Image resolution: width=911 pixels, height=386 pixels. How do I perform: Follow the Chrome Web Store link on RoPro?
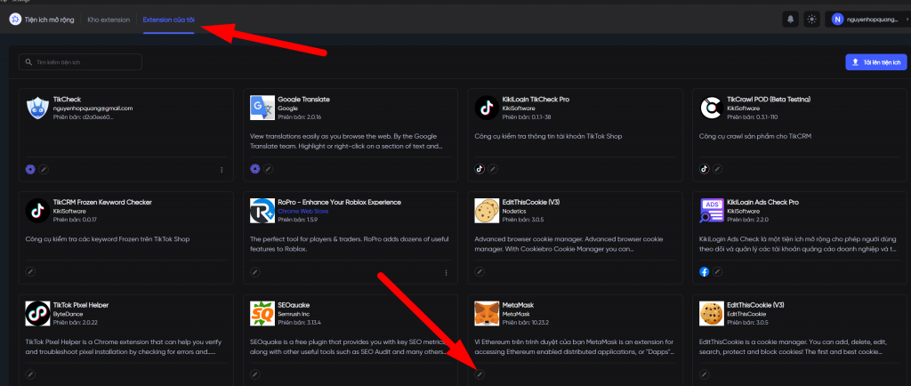(x=302, y=212)
